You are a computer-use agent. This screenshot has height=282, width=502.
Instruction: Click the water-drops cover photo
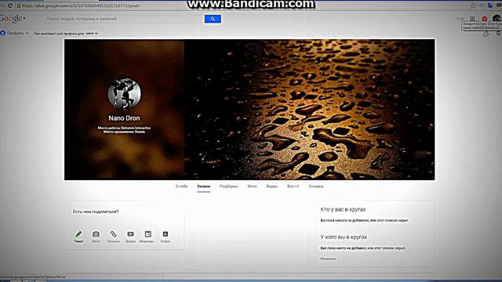pos(310,110)
